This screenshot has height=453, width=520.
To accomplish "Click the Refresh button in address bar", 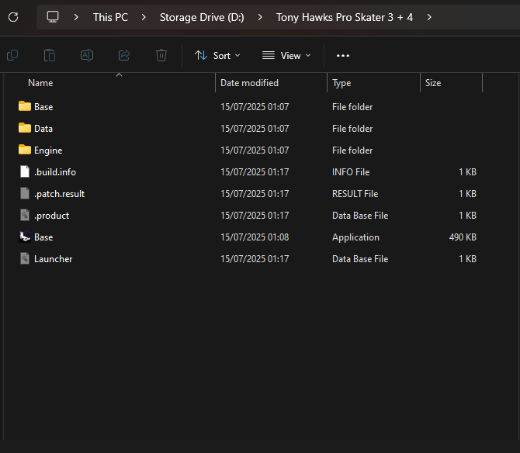I will [13, 17].
